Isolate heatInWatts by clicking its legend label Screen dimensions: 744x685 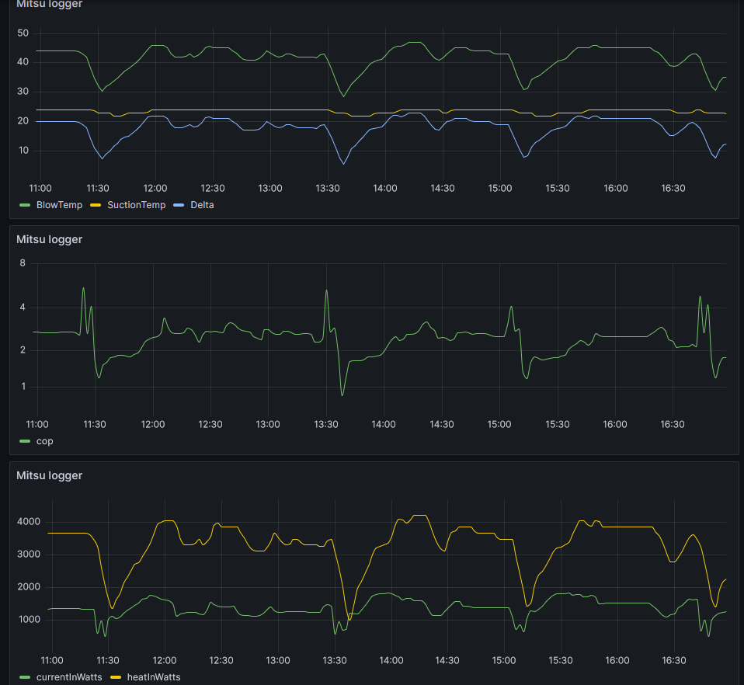(x=153, y=677)
